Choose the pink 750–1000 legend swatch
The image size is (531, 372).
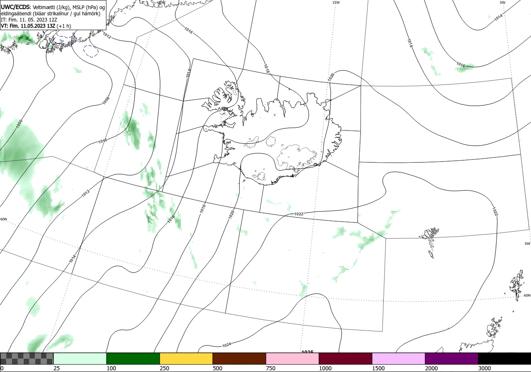tap(292, 358)
